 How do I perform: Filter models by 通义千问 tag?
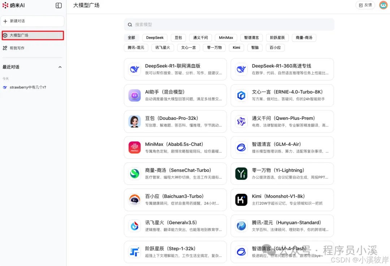click(200, 38)
